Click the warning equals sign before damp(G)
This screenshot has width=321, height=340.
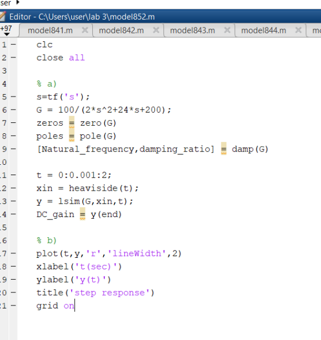click(224, 149)
